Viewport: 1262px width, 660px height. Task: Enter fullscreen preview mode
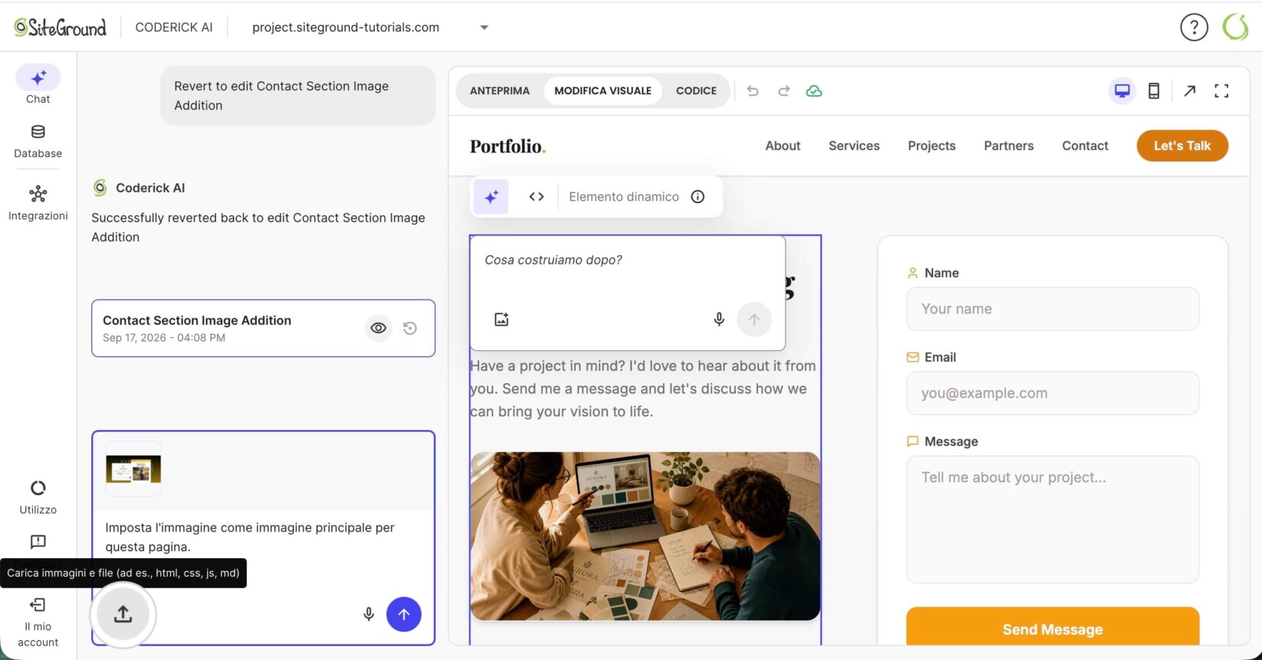click(x=1221, y=91)
